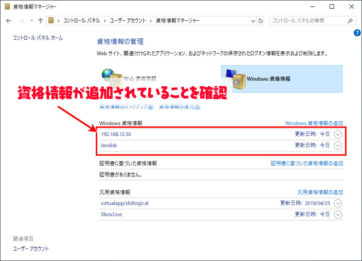The height and width of the screenshot is (261, 362).
Task: Select コントロール パネル in the breadcrumb
Action: [82, 21]
